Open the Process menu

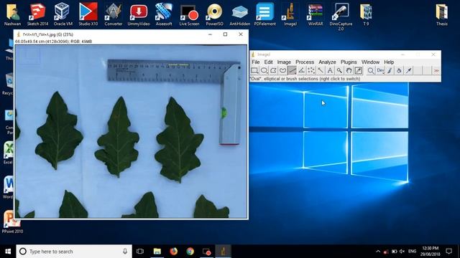[305, 62]
